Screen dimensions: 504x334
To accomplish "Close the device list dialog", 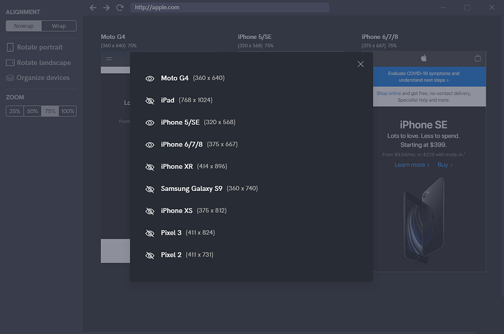I will click(x=361, y=64).
